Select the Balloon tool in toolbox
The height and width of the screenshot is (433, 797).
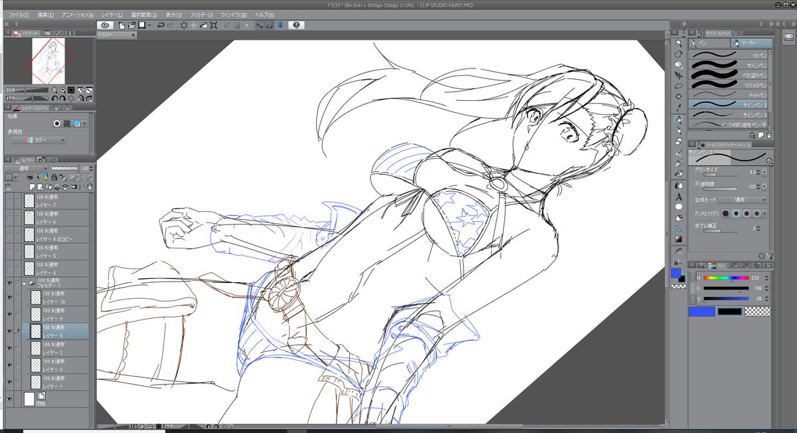point(678,207)
